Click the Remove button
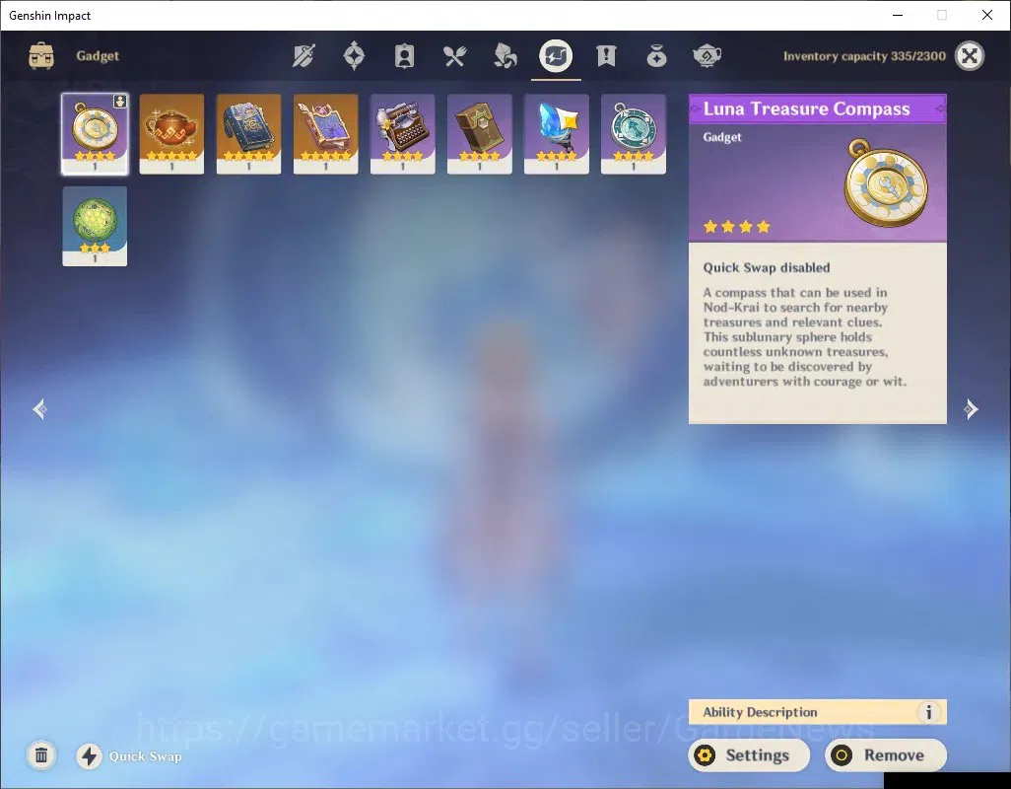The image size is (1011, 789). click(885, 755)
